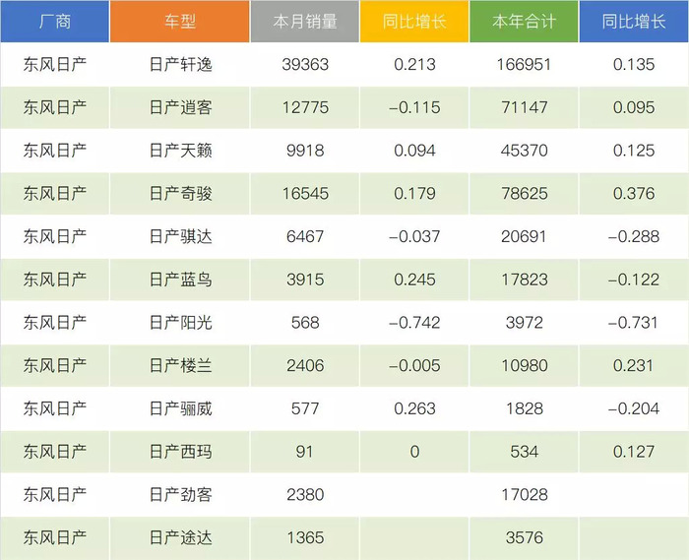This screenshot has width=689, height=560.
Task: Select monthly sales value 3915
Action: click(305, 280)
